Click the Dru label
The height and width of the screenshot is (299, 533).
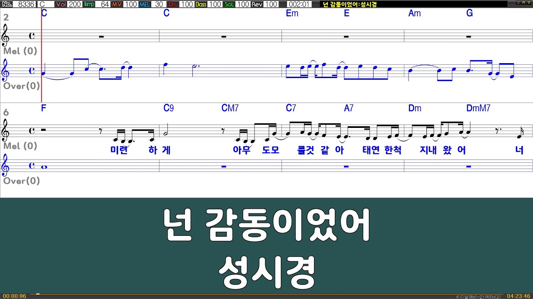pyautogui.click(x=173, y=4)
